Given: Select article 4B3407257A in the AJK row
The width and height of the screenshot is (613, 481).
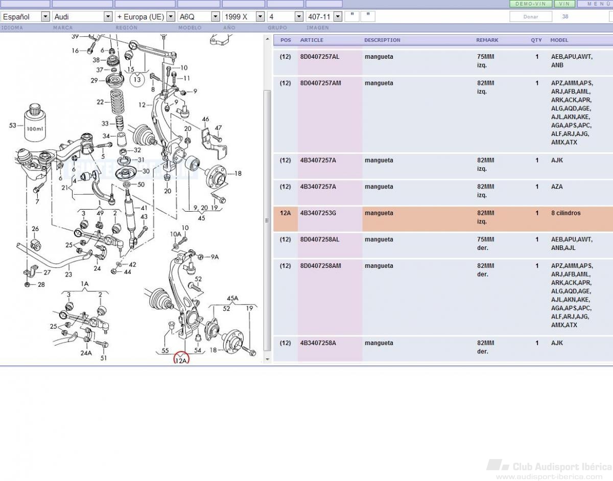Looking at the screenshot, I should click(318, 161).
